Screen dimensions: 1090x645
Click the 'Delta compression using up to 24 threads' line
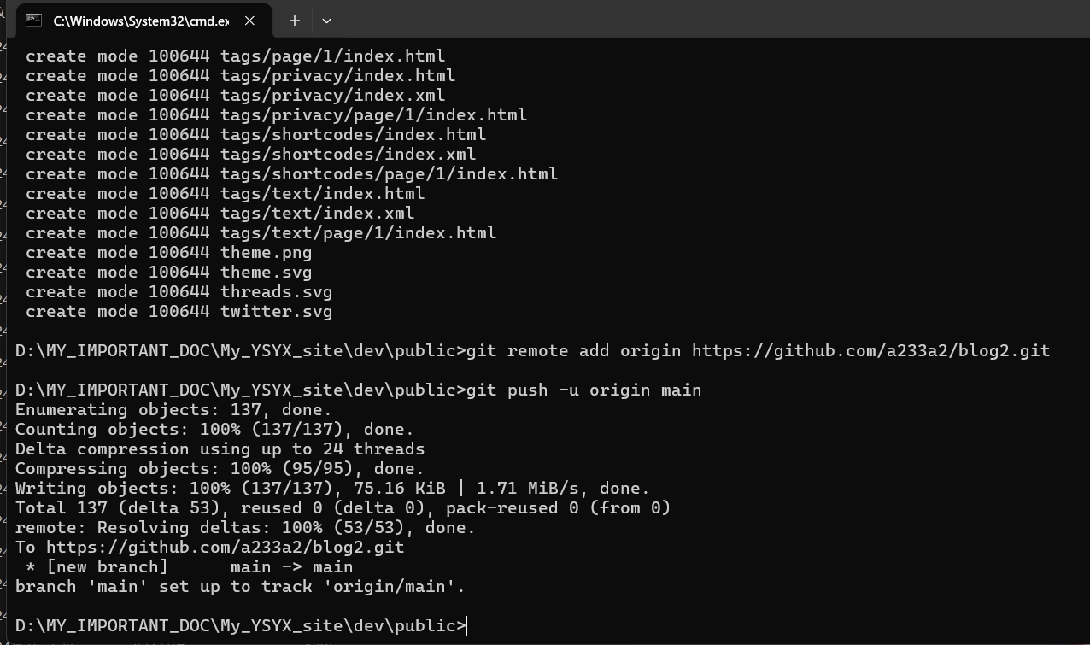[x=220, y=449]
